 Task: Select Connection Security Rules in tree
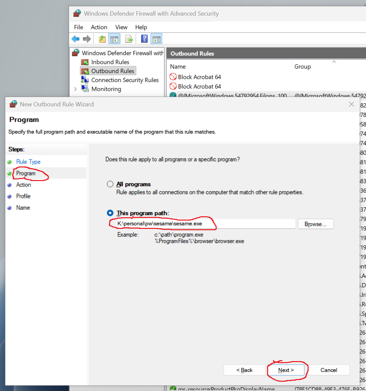125,80
